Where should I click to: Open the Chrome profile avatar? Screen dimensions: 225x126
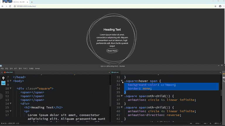pyautogui.click(x=220, y=6)
